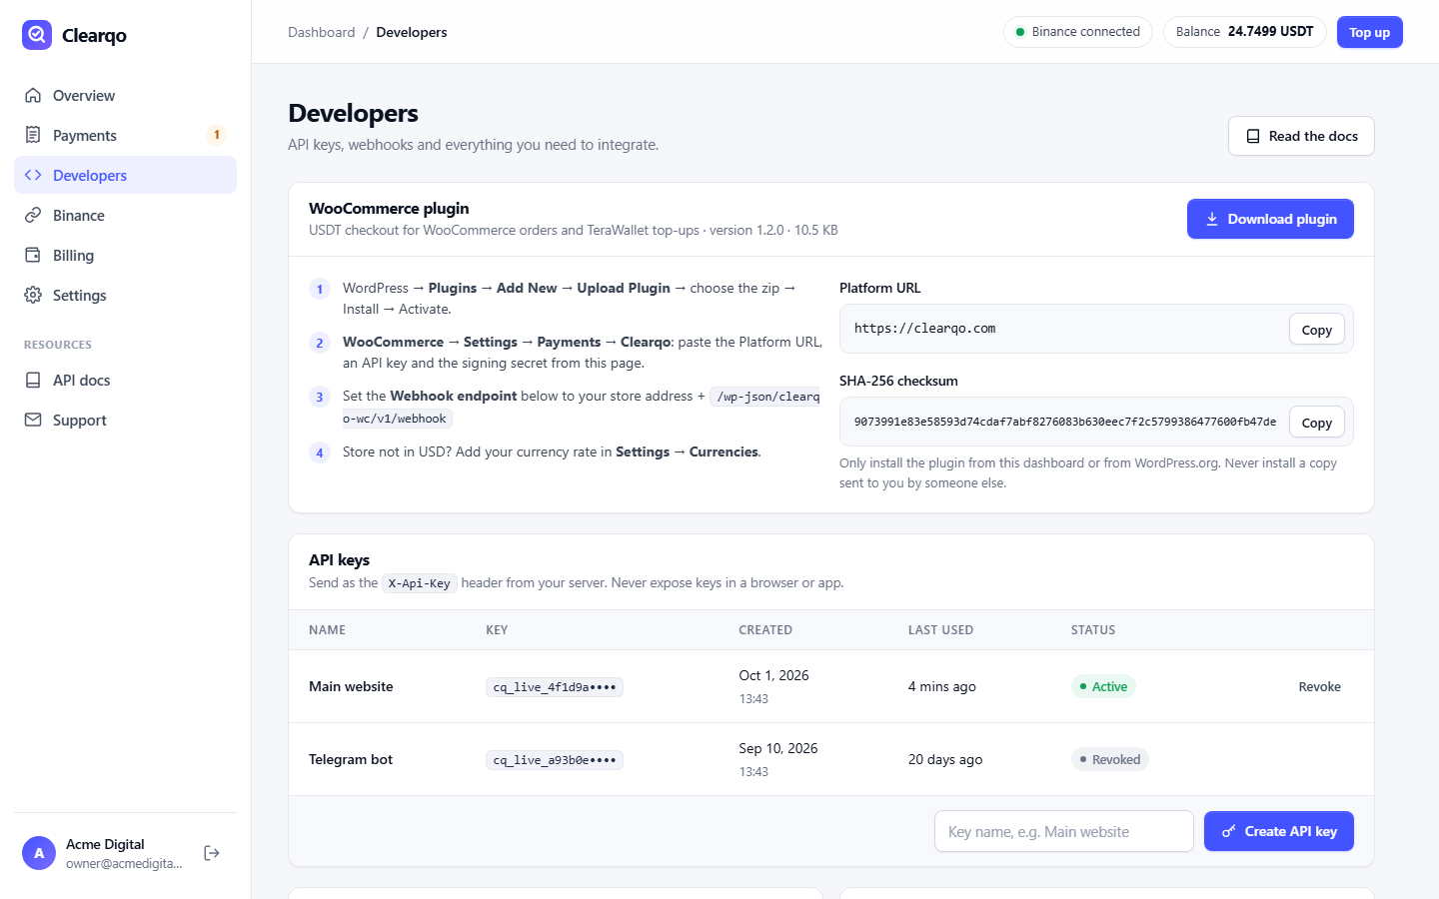Click the Balance 24.7499 USDT pill
The image size is (1439, 899).
(1245, 32)
